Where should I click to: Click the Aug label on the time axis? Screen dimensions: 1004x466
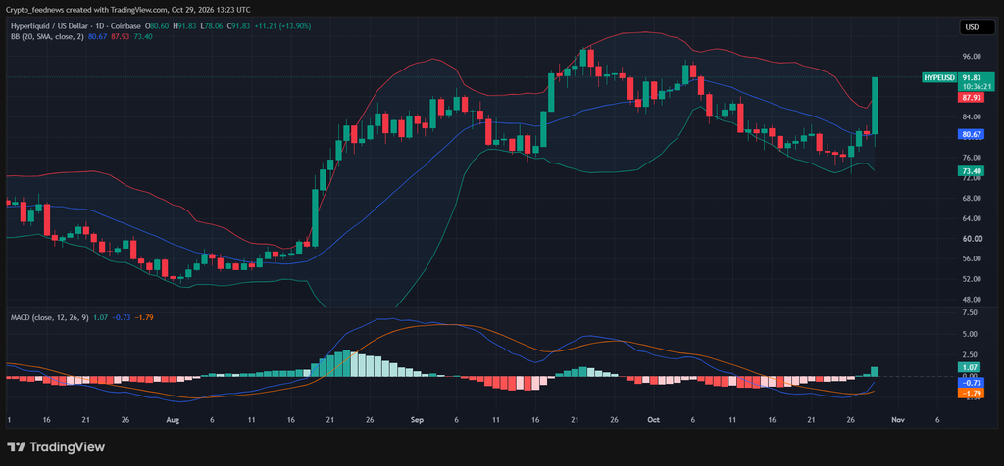172,421
